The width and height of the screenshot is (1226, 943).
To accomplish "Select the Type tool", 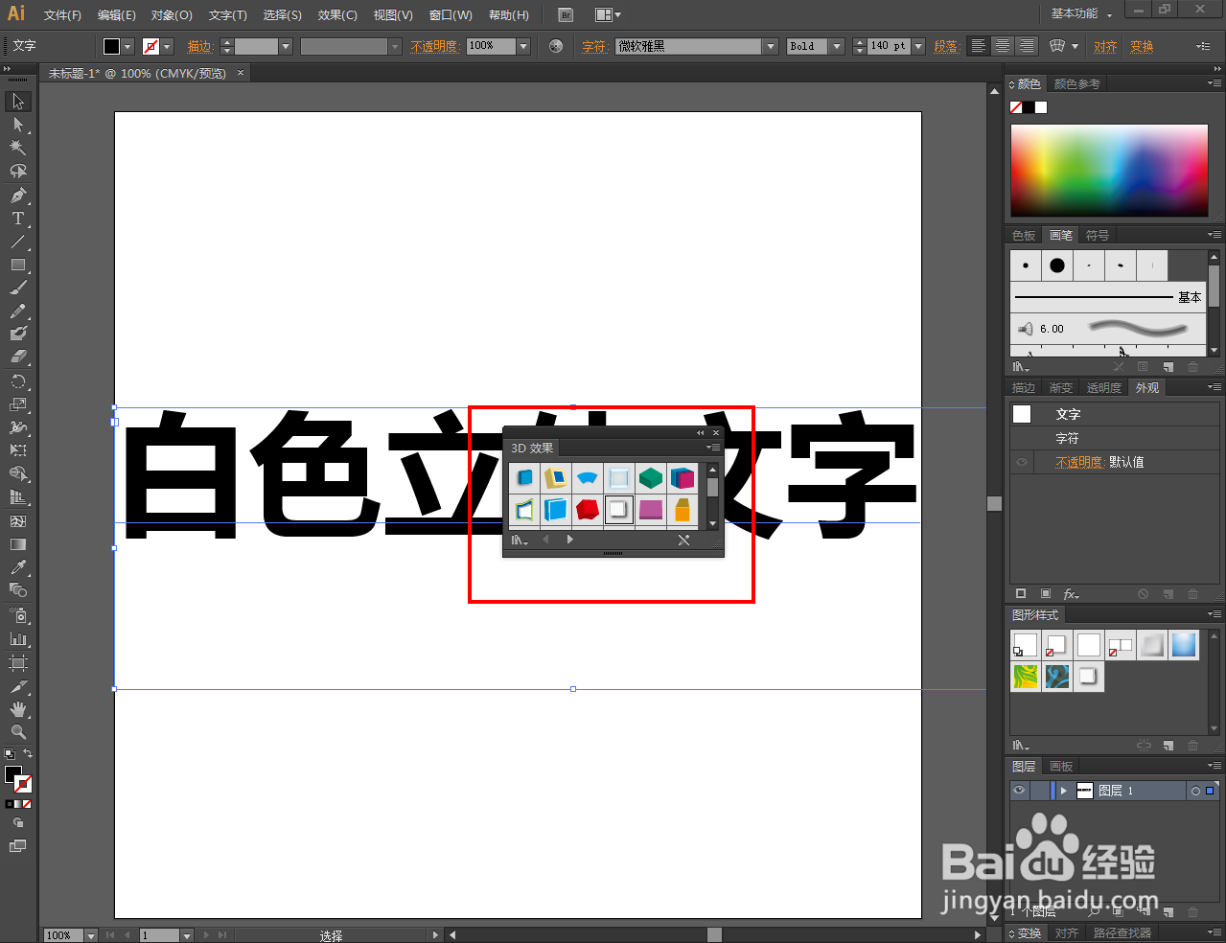I will click(18, 218).
